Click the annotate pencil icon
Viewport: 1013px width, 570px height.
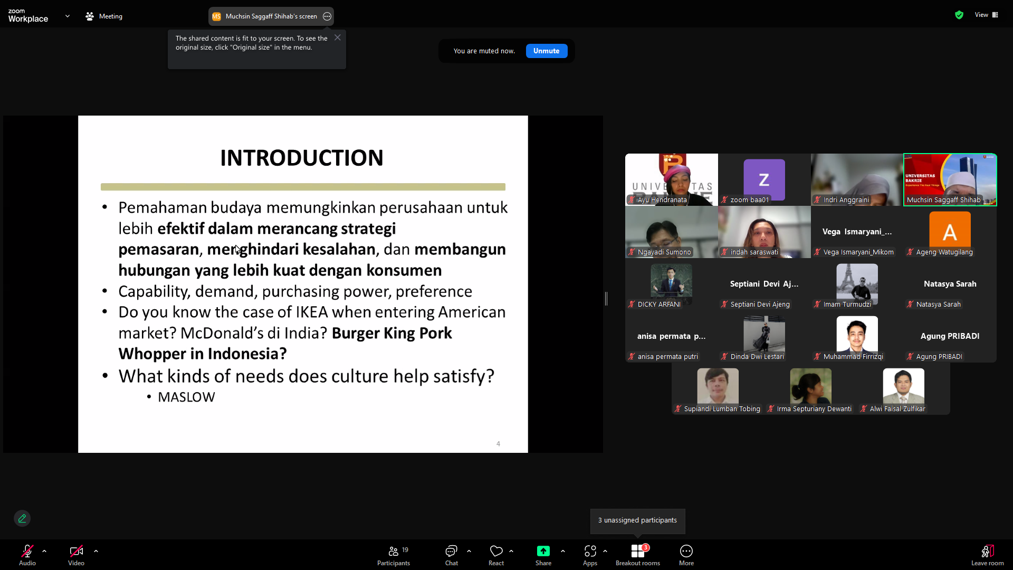coord(22,518)
